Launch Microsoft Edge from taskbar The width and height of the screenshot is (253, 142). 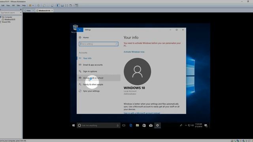(131, 125)
